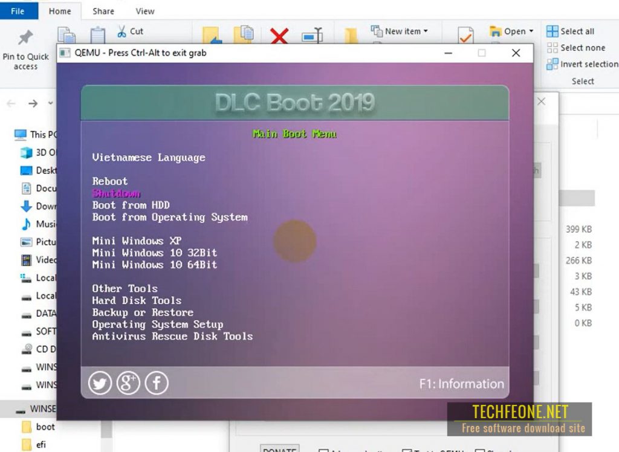Select the DATA drive in the tree
The width and height of the screenshot is (619, 452).
coord(38,314)
